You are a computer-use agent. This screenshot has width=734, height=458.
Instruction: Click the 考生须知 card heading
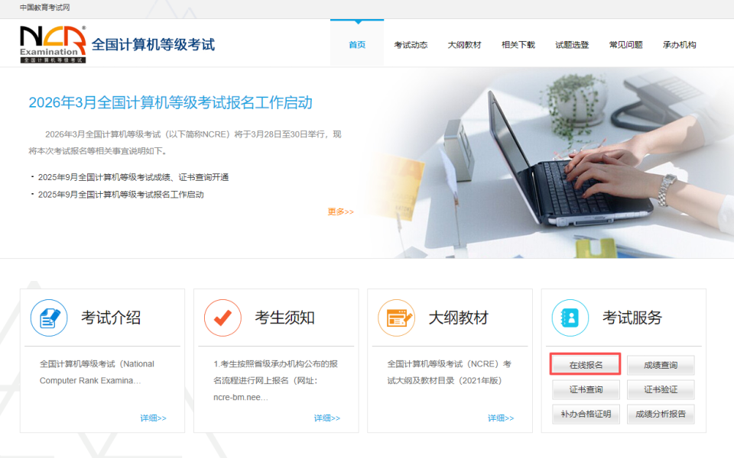click(x=284, y=318)
